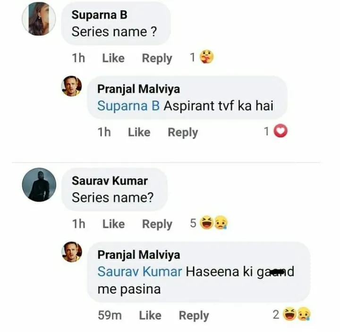Open Suparna B's profile picture
The height and width of the screenshot is (333, 340).
click(x=39, y=19)
